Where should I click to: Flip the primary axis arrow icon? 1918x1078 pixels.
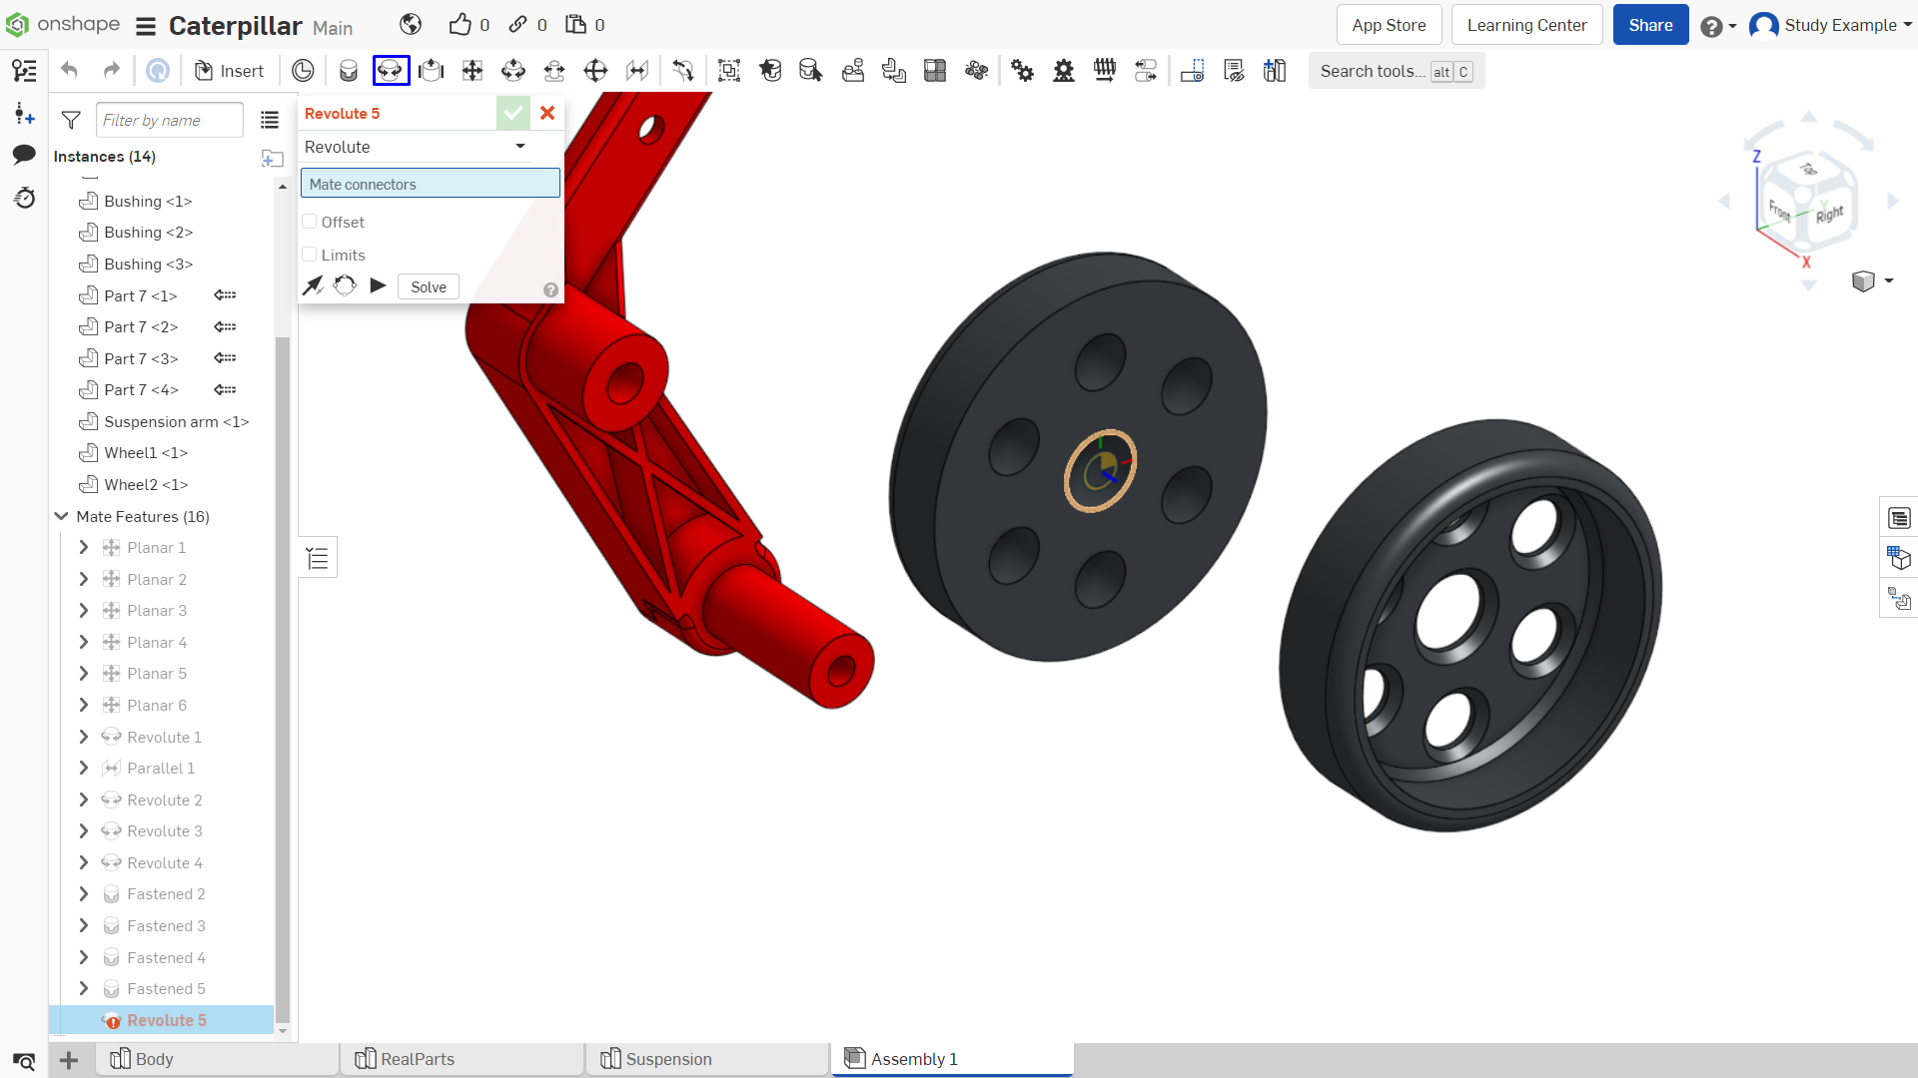click(314, 286)
